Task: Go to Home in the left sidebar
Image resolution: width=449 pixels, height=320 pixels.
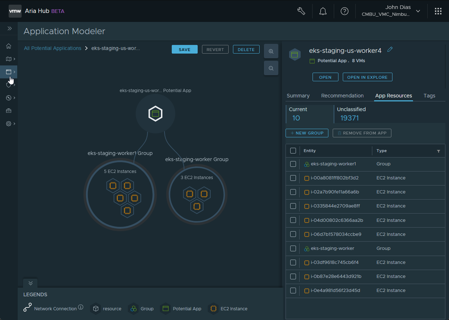Action: (x=9, y=46)
